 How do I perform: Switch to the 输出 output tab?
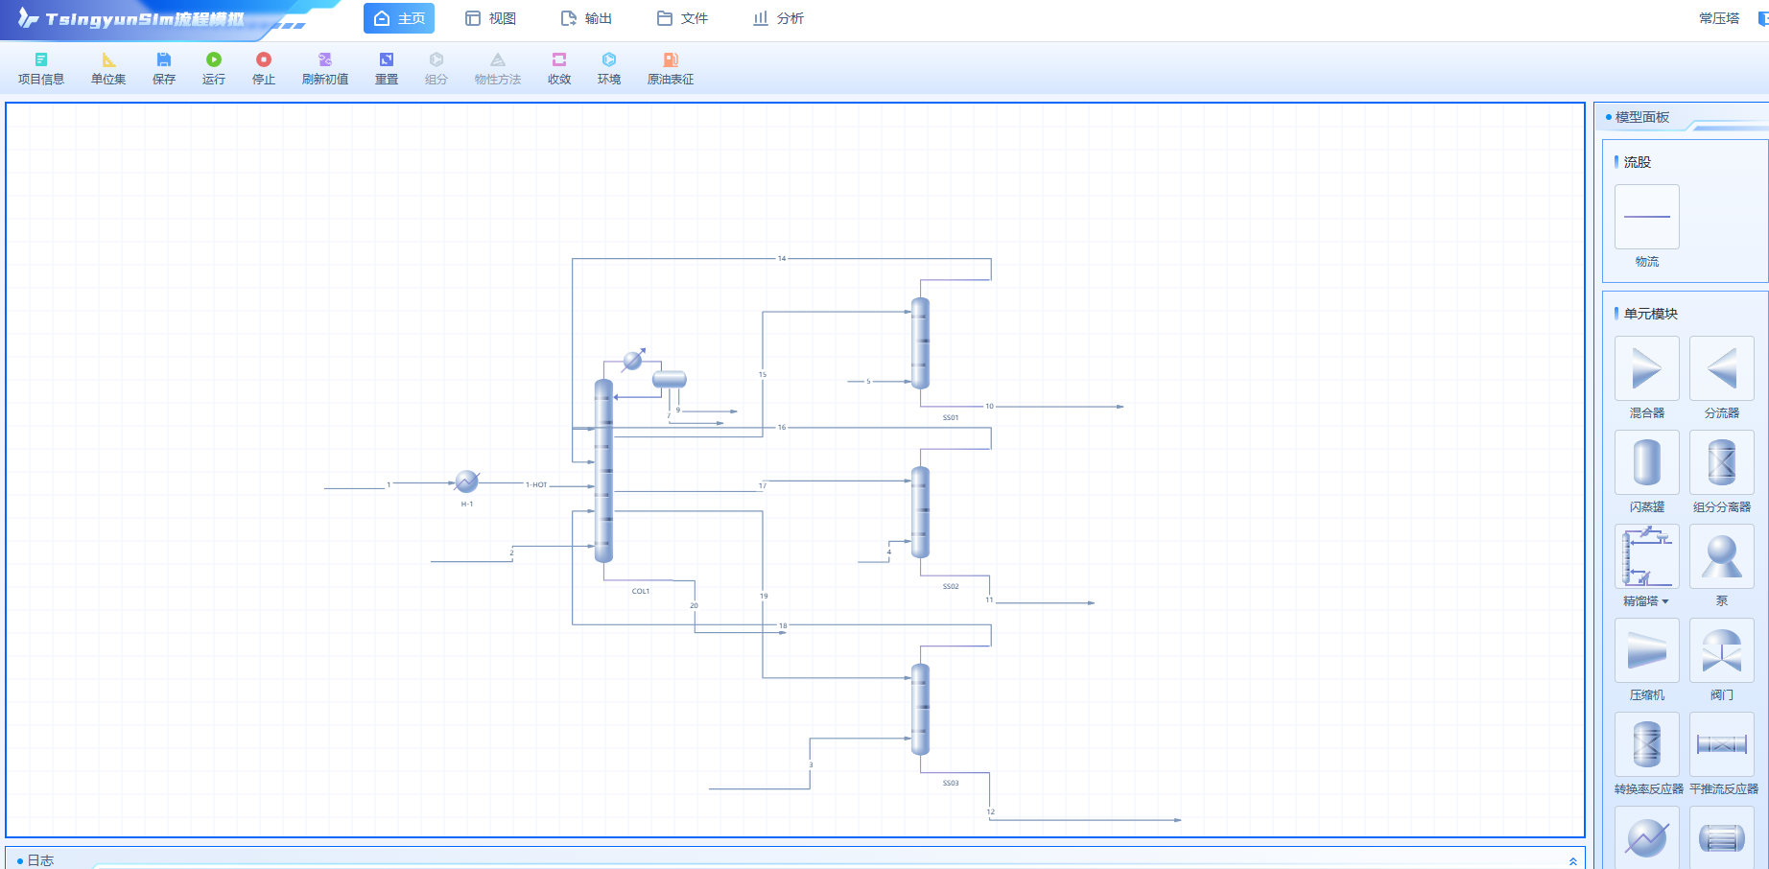(x=586, y=18)
